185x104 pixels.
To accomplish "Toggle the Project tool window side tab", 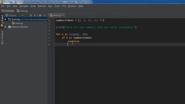I will click(2, 21).
